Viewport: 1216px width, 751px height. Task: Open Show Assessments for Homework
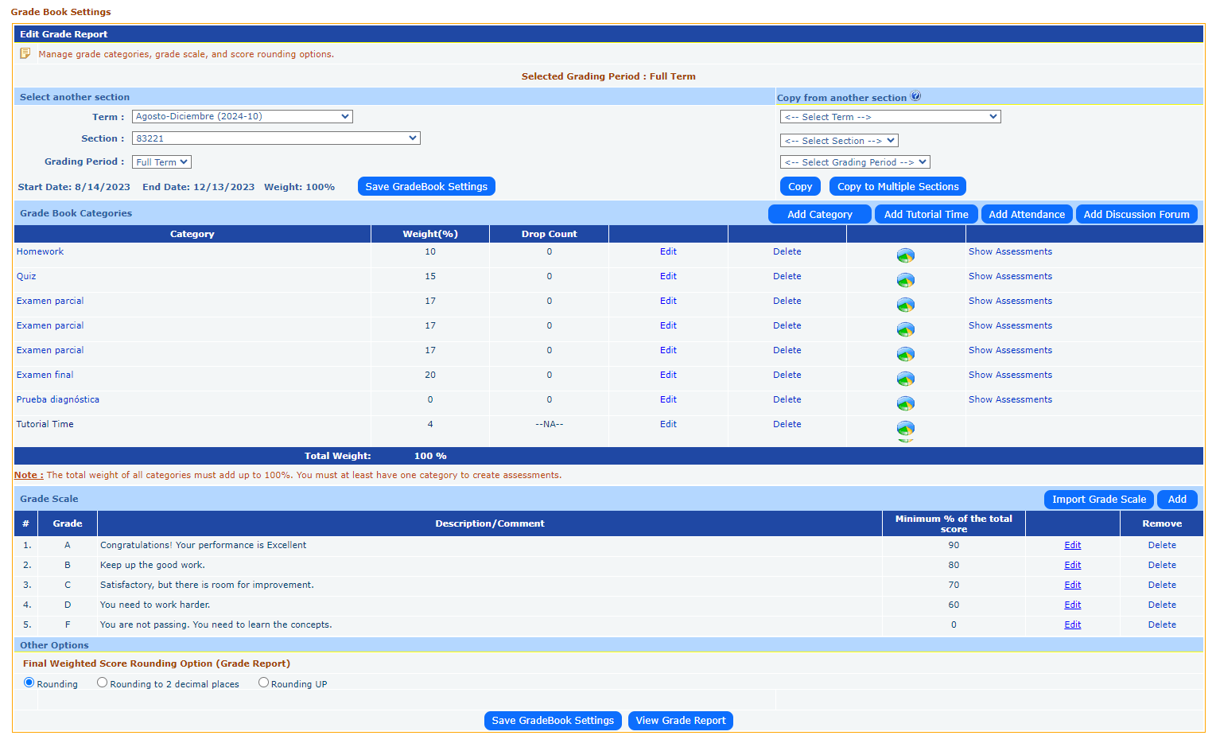click(x=1010, y=251)
